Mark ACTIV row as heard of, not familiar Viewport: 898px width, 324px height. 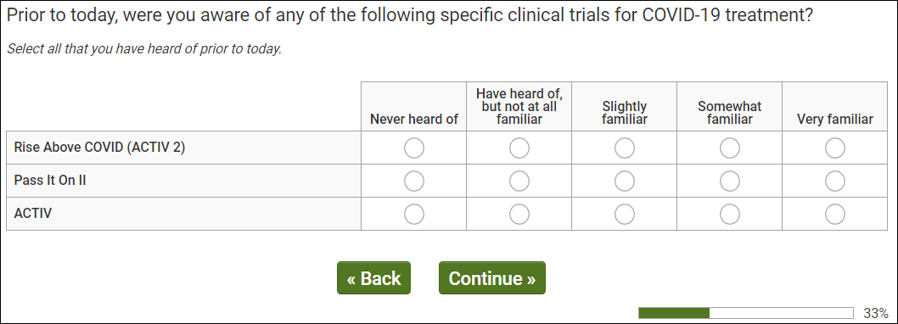pyautogui.click(x=519, y=214)
